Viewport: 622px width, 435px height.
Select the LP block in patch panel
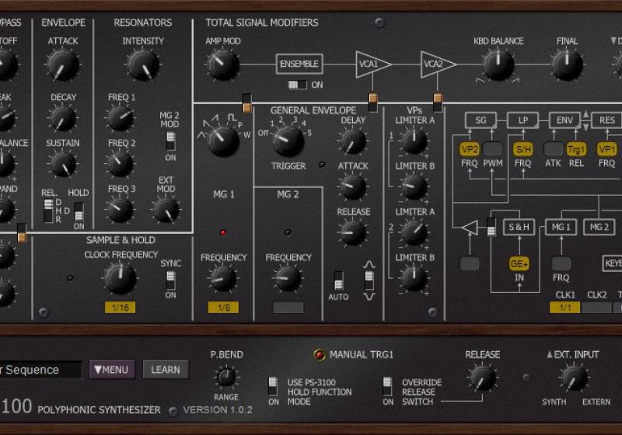pos(522,120)
